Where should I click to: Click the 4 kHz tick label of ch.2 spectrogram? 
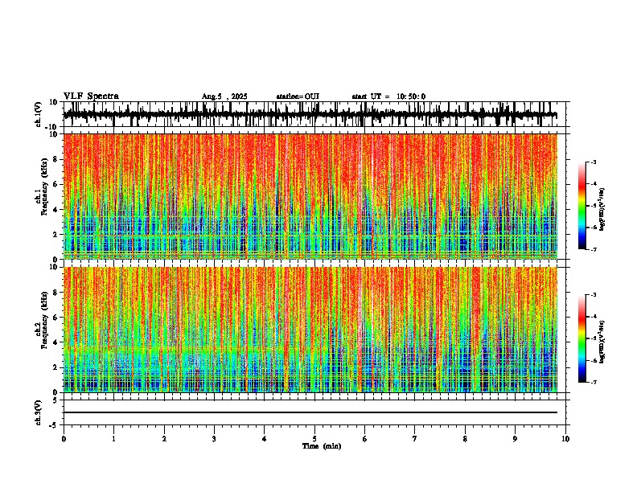coord(55,342)
